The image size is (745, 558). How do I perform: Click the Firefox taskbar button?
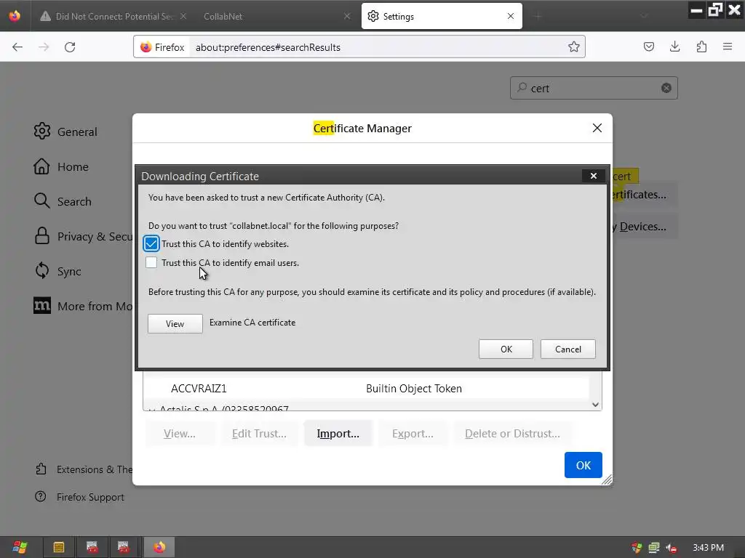[159, 548]
